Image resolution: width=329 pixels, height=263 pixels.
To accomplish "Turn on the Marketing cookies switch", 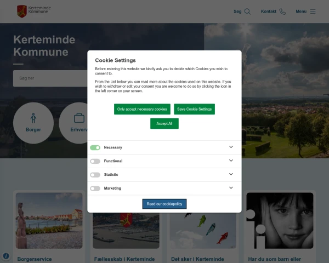I will [95, 188].
